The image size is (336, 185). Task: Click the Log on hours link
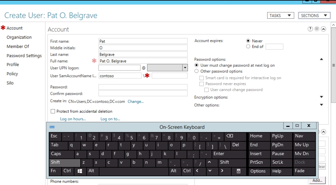[x=73, y=119]
